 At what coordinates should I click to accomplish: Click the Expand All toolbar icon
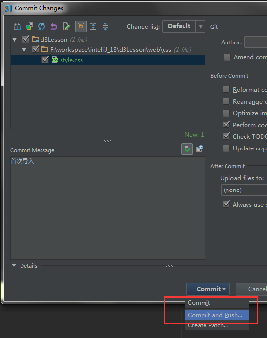point(93,26)
